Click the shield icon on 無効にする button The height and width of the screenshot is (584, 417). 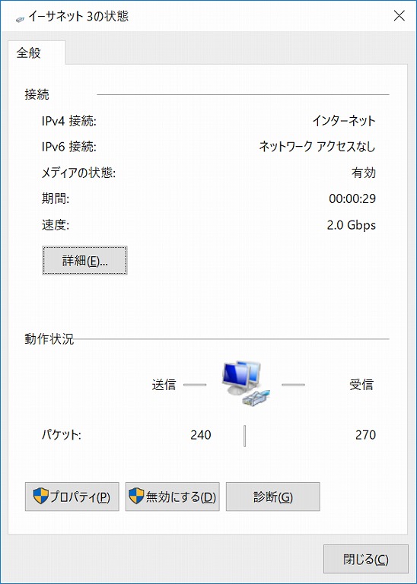pyautogui.click(x=136, y=497)
